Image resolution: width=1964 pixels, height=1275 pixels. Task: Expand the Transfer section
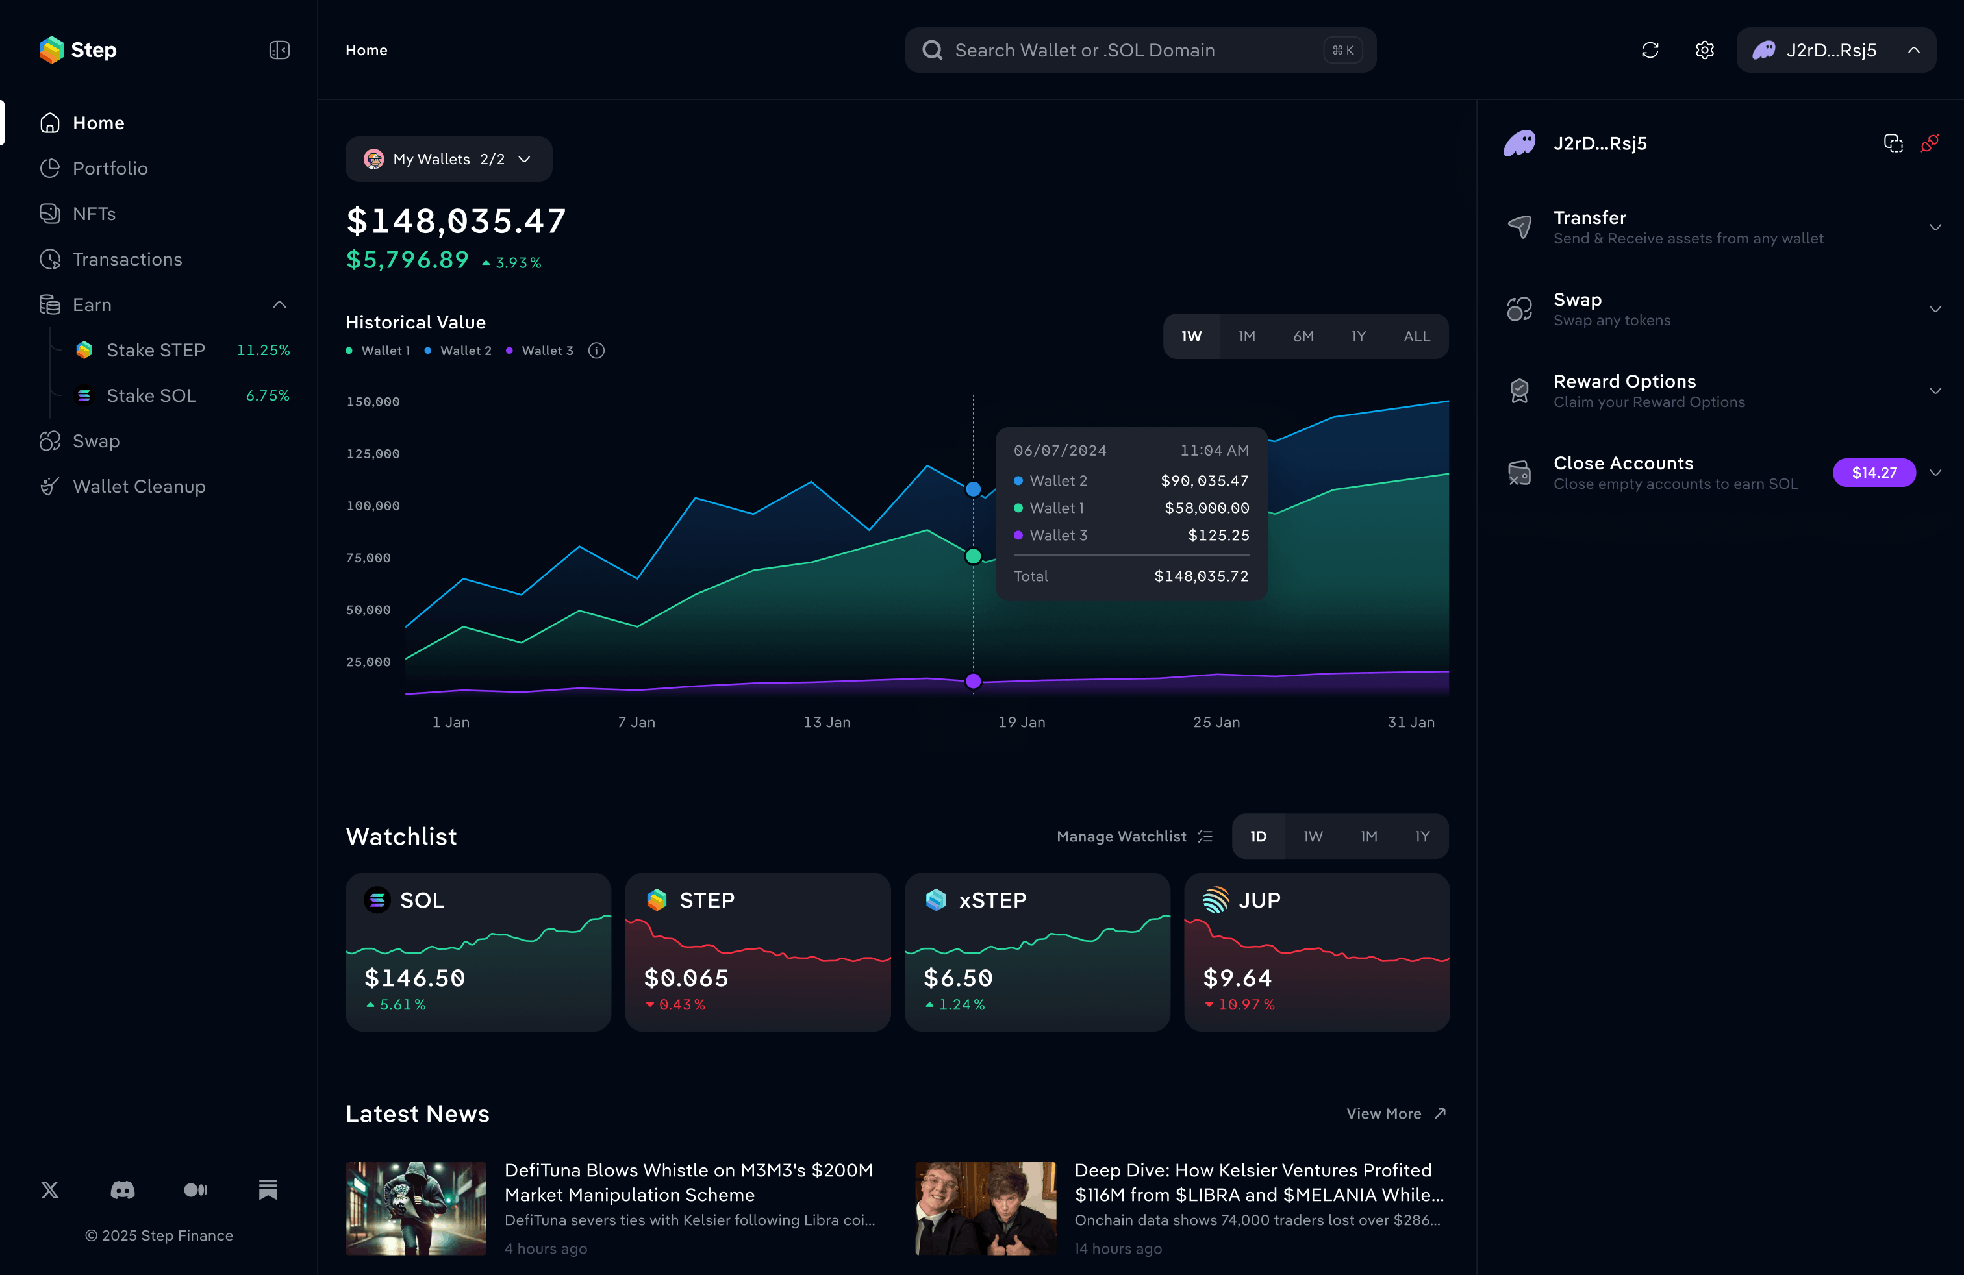coord(1934,227)
